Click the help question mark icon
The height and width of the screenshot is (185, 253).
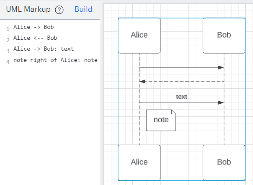59,10
